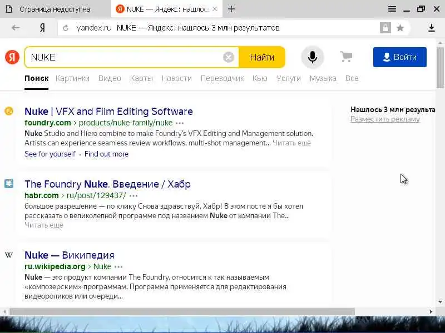Image resolution: width=445 pixels, height=333 pixels.
Task: Click the yandex.ru address bar text
Action: coord(93,28)
